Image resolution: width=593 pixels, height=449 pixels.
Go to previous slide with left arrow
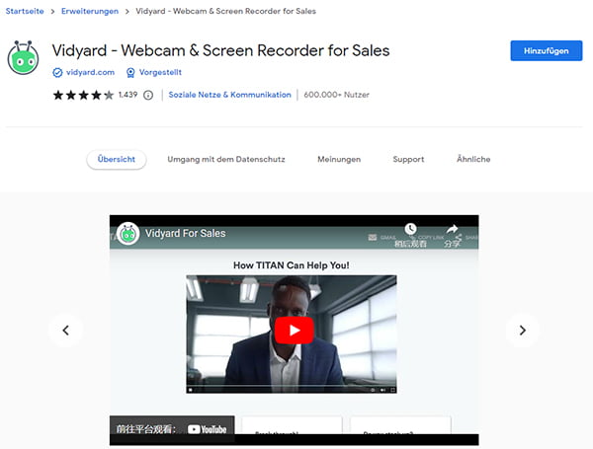click(66, 331)
